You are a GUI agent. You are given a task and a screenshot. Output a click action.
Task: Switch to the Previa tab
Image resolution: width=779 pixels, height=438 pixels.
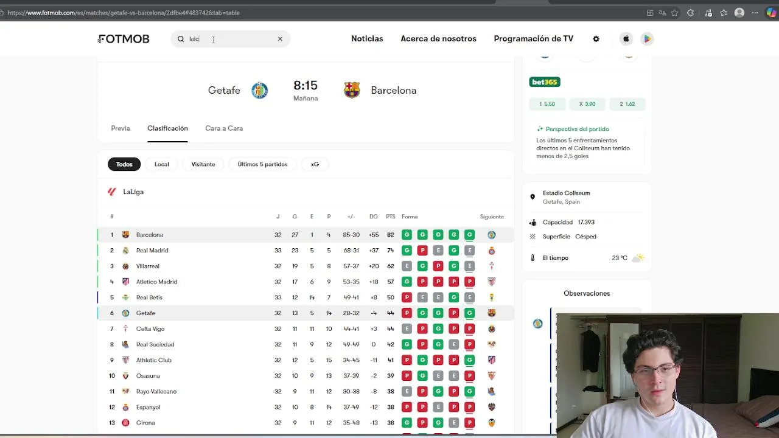click(121, 128)
